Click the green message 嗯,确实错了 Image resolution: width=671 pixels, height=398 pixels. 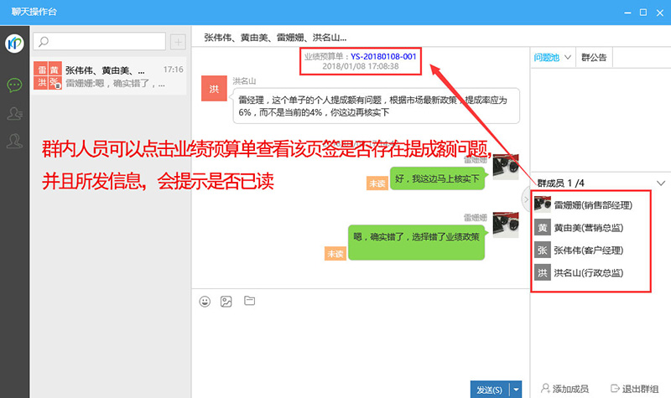(x=416, y=242)
